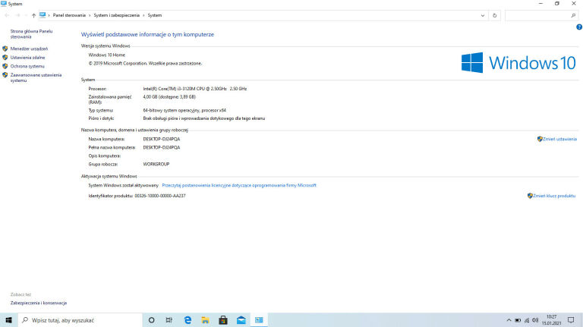Click the back navigation arrow

point(7,16)
